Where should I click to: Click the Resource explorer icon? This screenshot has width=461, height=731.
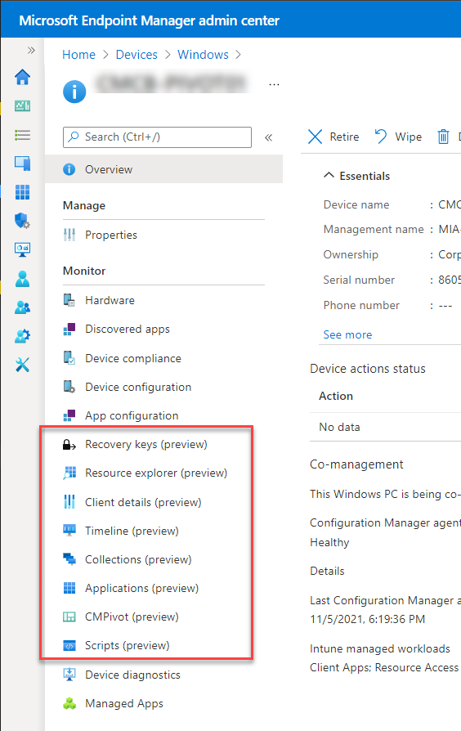[x=69, y=473]
